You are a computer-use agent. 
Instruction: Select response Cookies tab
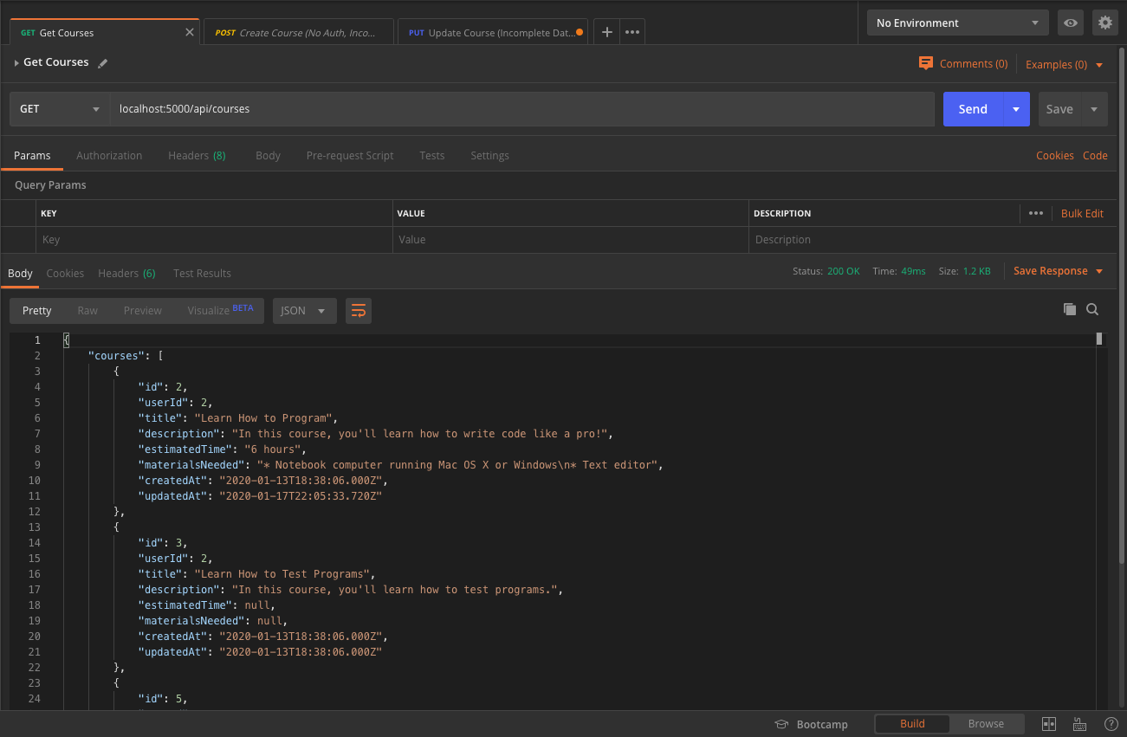65,273
